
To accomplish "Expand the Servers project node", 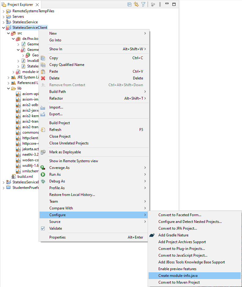I will (x=3, y=17).
